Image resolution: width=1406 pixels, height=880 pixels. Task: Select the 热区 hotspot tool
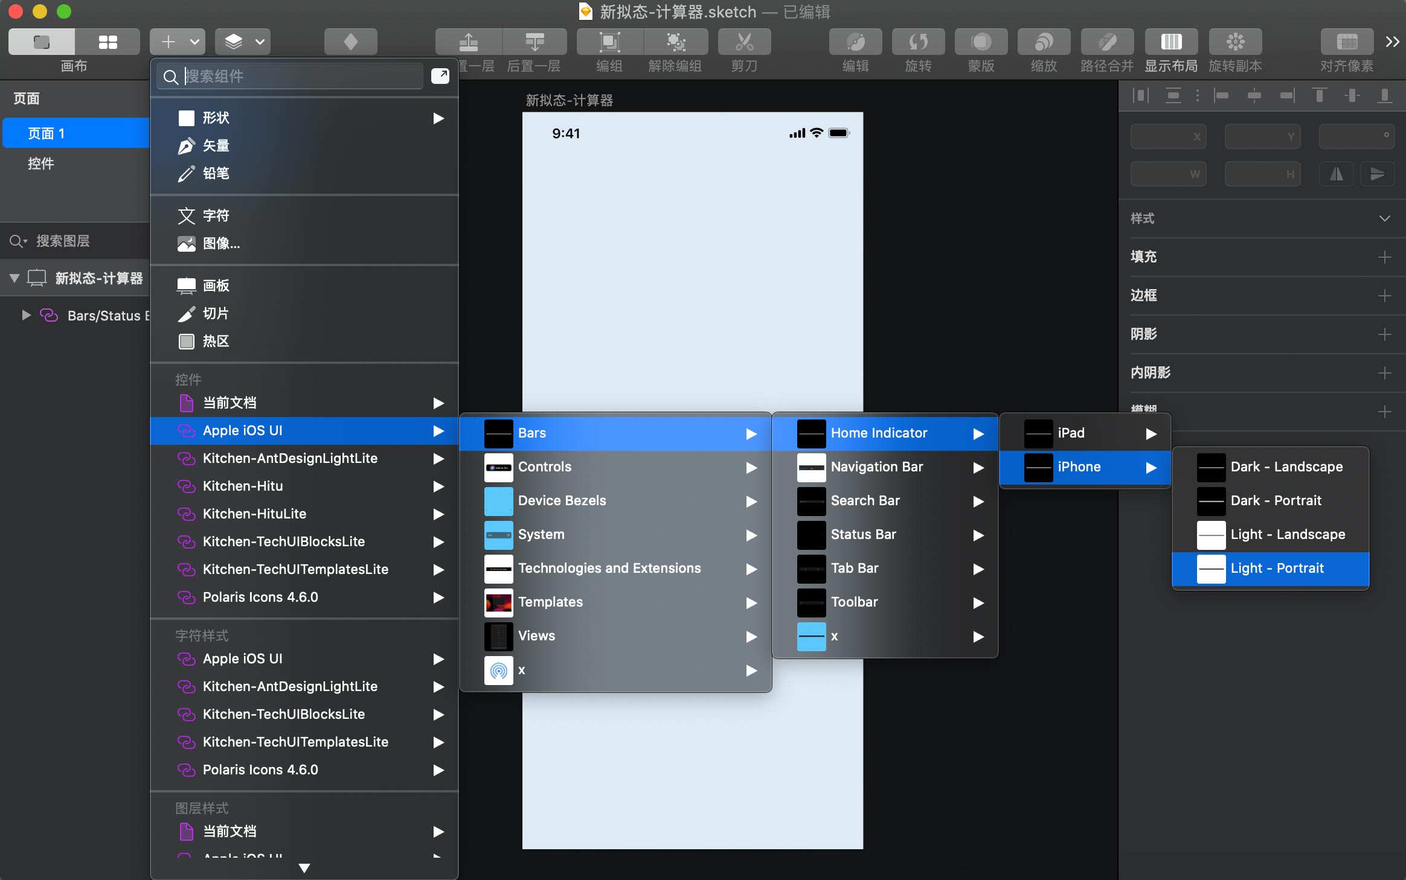tap(304, 341)
